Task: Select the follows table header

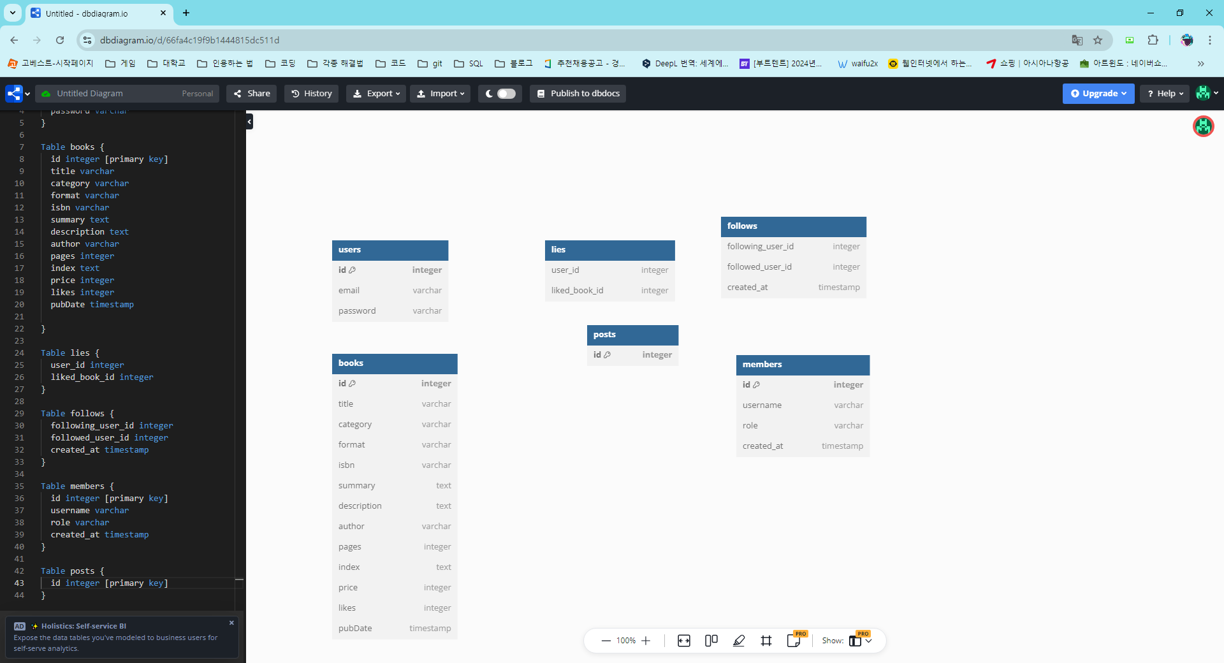Action: (794, 226)
